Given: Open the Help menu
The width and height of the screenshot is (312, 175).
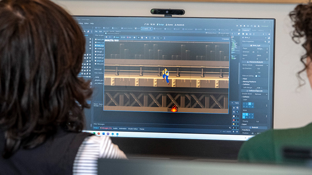Looking at the screenshot, I should tap(92, 23).
